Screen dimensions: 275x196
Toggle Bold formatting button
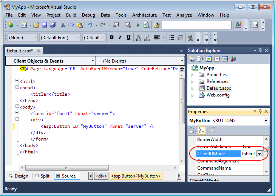point(111,37)
